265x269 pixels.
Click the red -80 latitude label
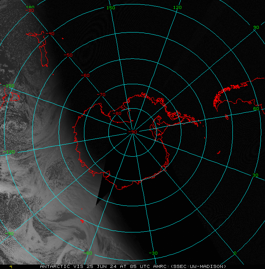point(117,113)
